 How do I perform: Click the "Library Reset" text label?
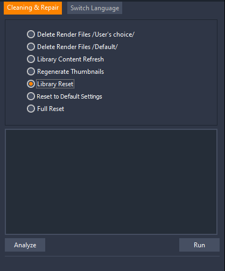click(55, 84)
